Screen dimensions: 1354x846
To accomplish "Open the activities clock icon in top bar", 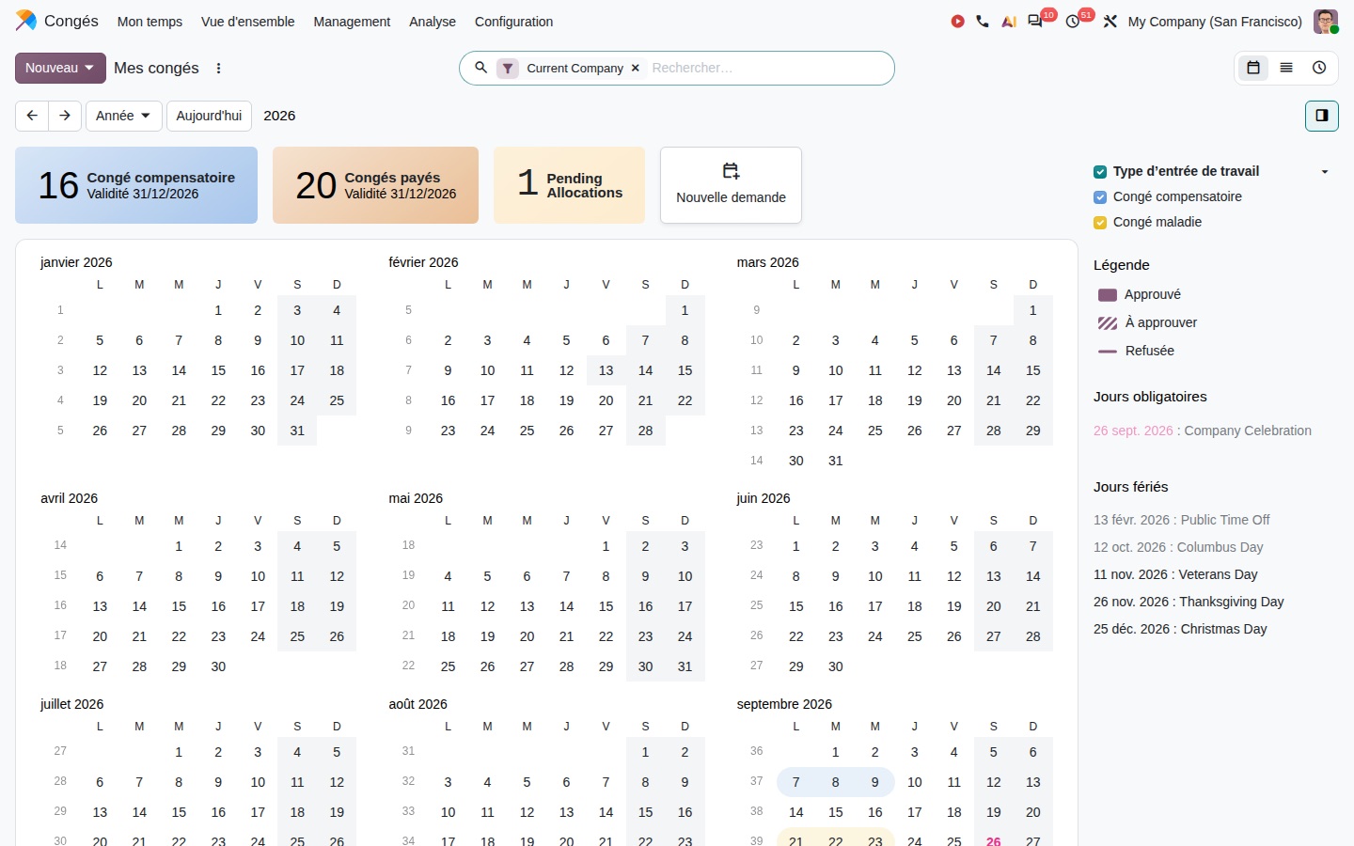I will click(x=1073, y=22).
